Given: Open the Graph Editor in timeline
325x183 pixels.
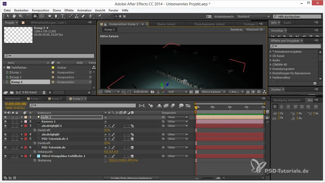Looking at the screenshot, I should click(x=188, y=105).
